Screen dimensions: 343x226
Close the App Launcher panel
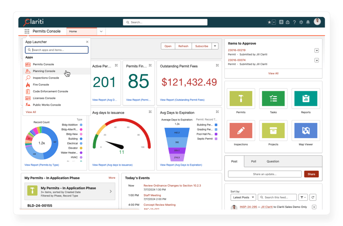click(87, 42)
